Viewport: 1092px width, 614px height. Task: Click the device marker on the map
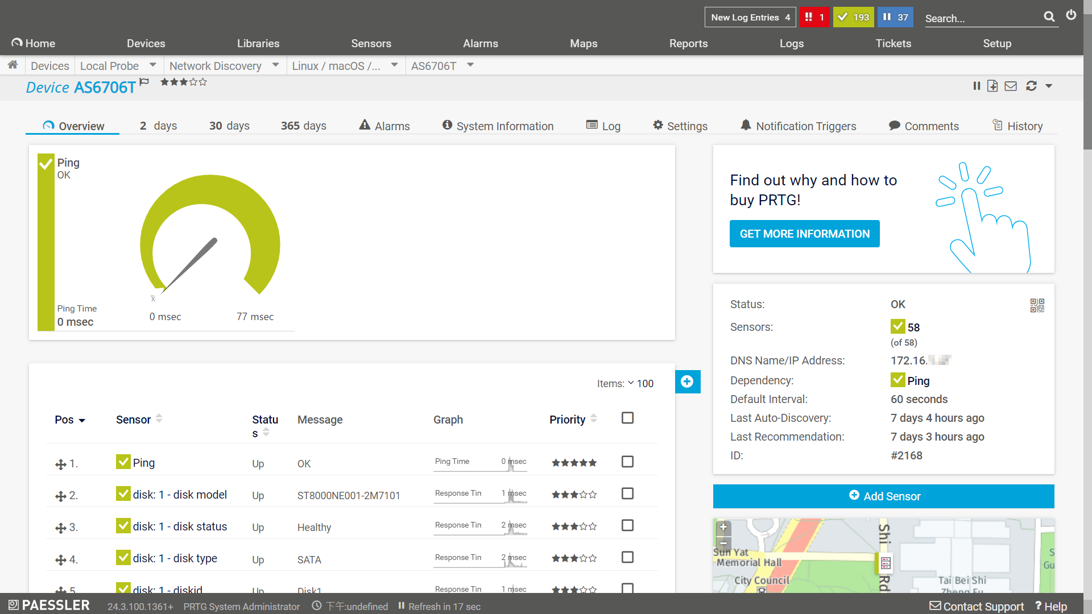(886, 563)
